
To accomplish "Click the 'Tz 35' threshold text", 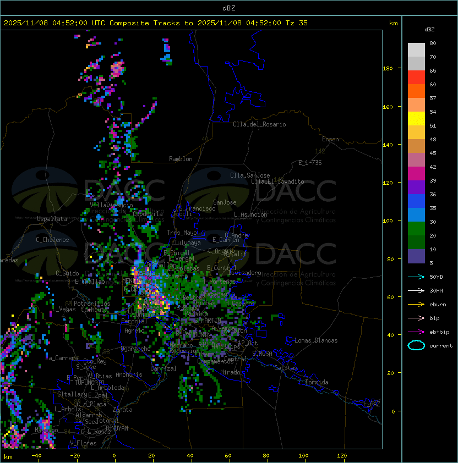I will (297, 23).
